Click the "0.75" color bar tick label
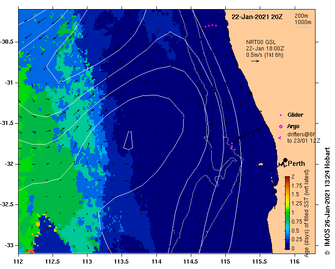The width and height of the screenshot is (335, 269). coord(297,222)
